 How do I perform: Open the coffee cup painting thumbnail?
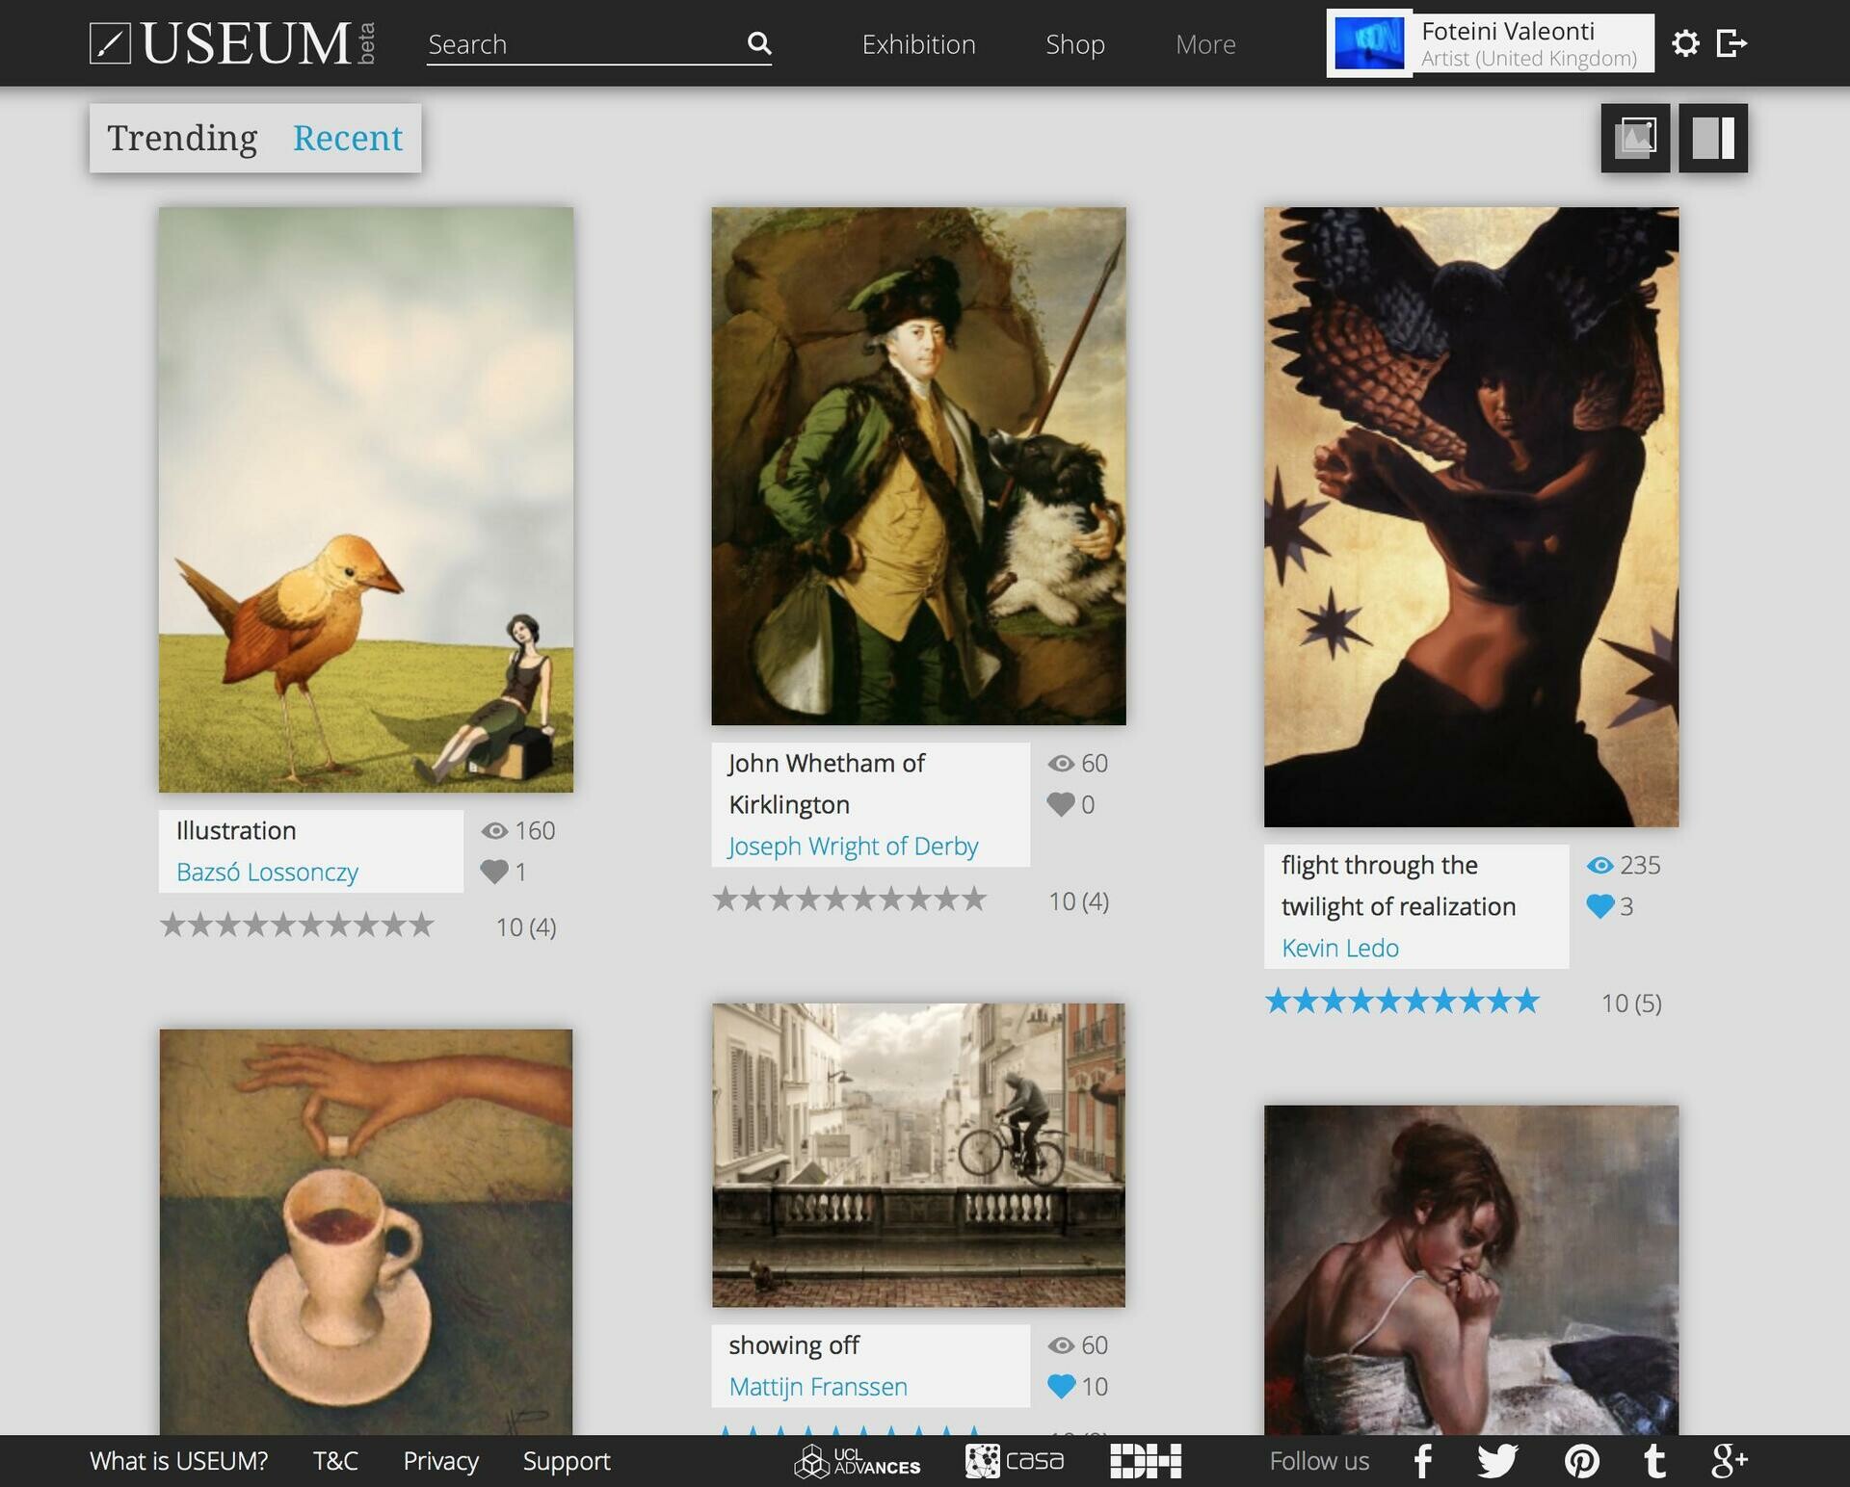pos(366,1232)
